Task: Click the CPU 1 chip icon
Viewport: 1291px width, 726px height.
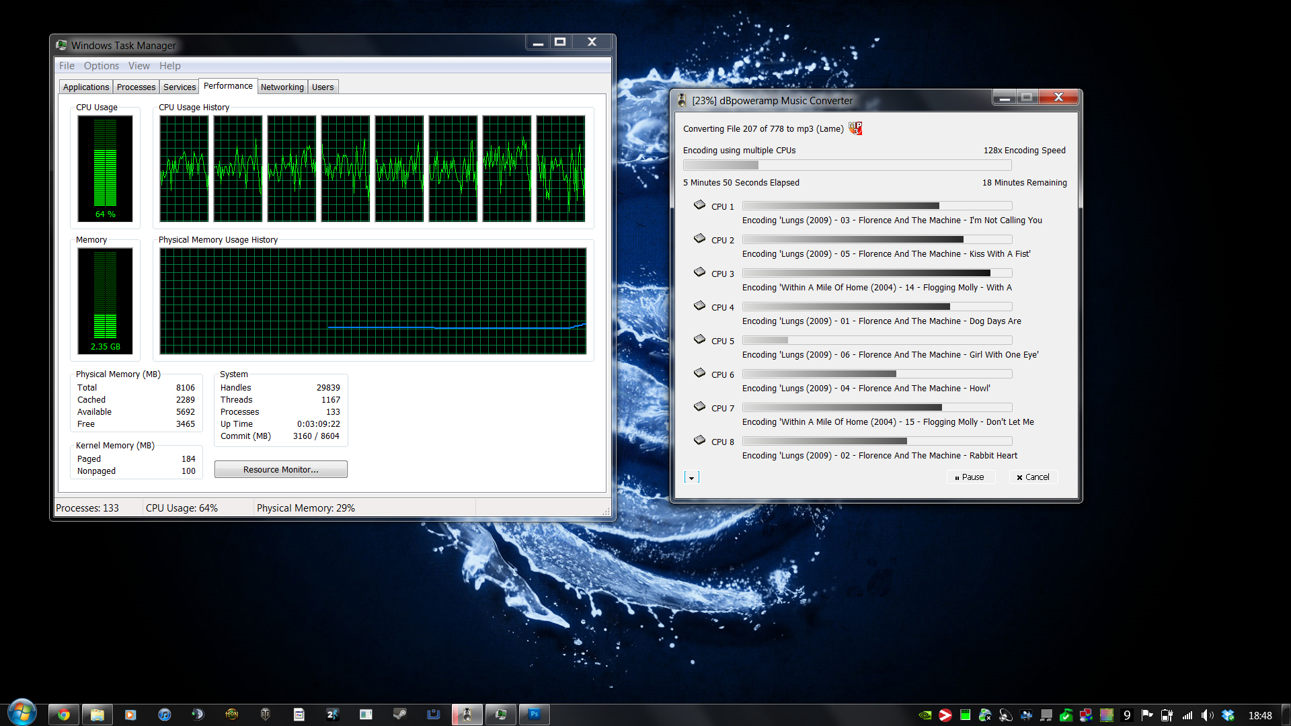Action: 699,204
